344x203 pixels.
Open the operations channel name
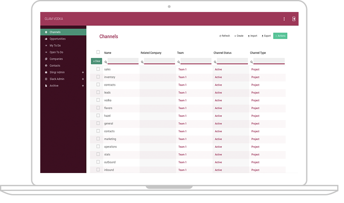(111, 146)
